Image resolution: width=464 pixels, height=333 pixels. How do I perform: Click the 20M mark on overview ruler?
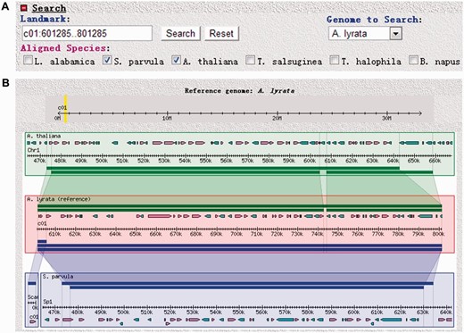click(277, 118)
